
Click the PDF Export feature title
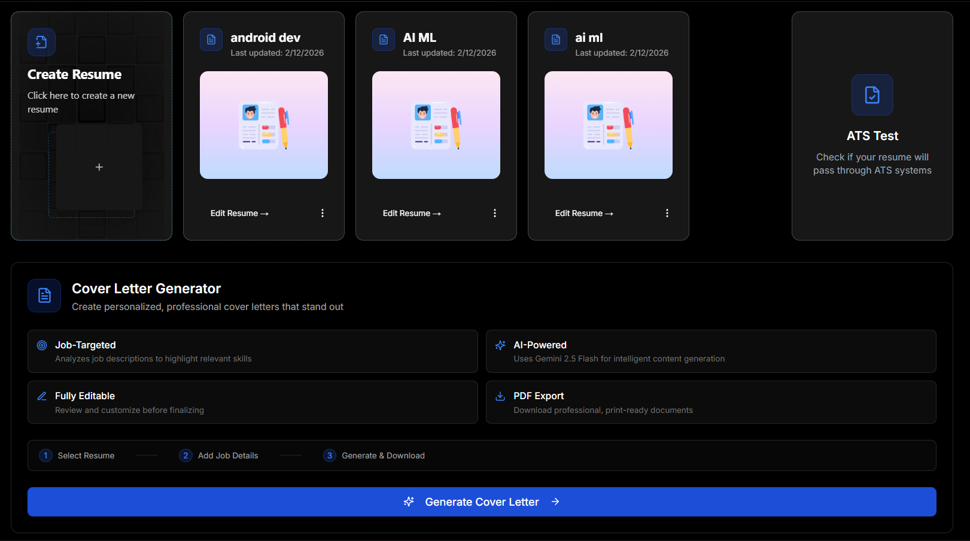(x=539, y=396)
